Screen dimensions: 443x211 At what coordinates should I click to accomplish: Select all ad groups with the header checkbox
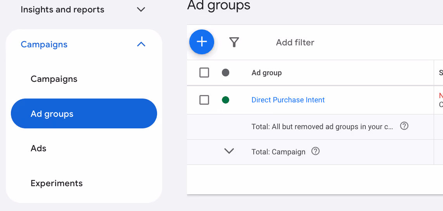click(204, 73)
